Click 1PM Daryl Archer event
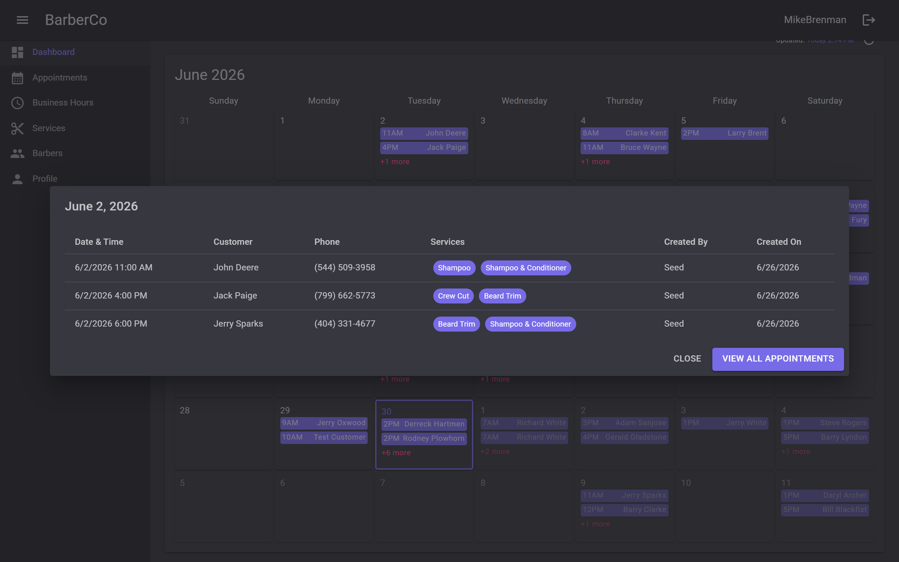The width and height of the screenshot is (899, 562). (x=825, y=495)
